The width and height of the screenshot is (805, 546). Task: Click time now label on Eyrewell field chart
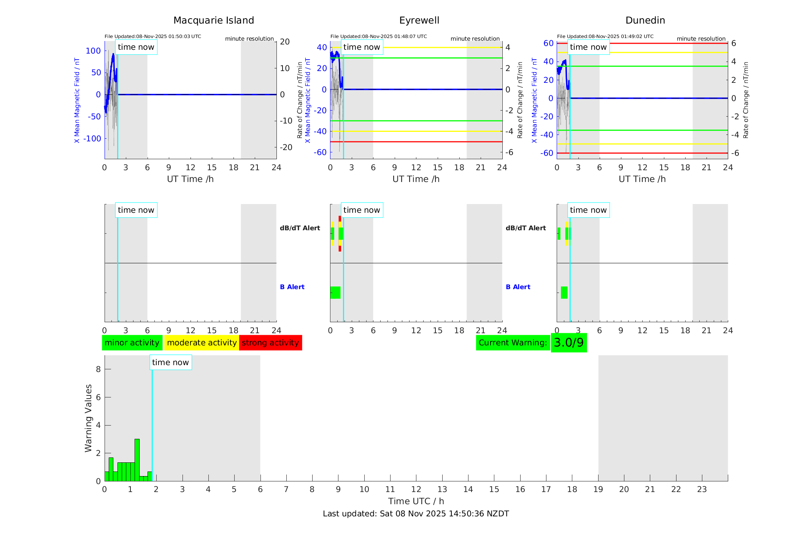(362, 47)
